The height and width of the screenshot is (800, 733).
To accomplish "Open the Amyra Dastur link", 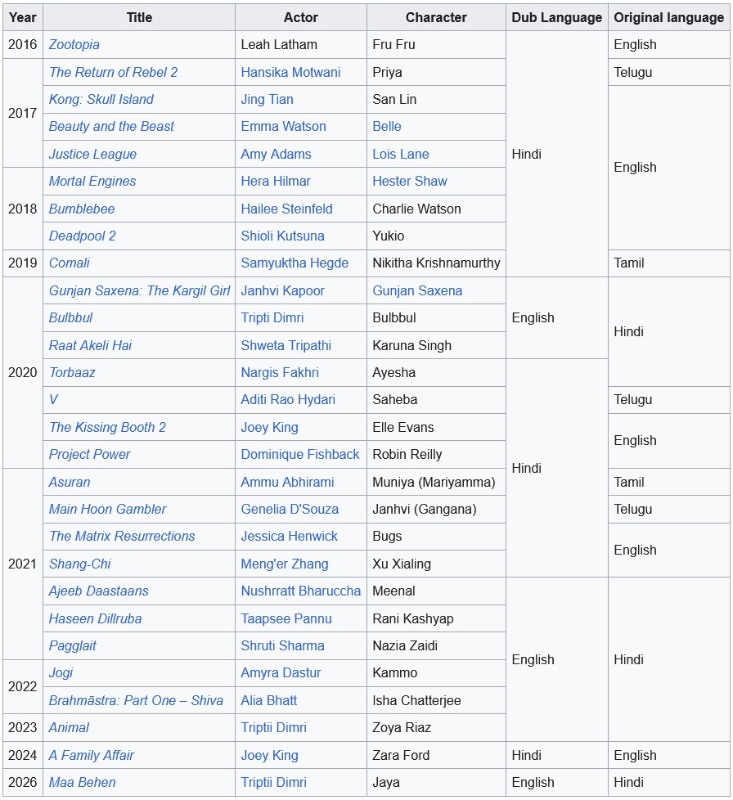I will point(281,672).
